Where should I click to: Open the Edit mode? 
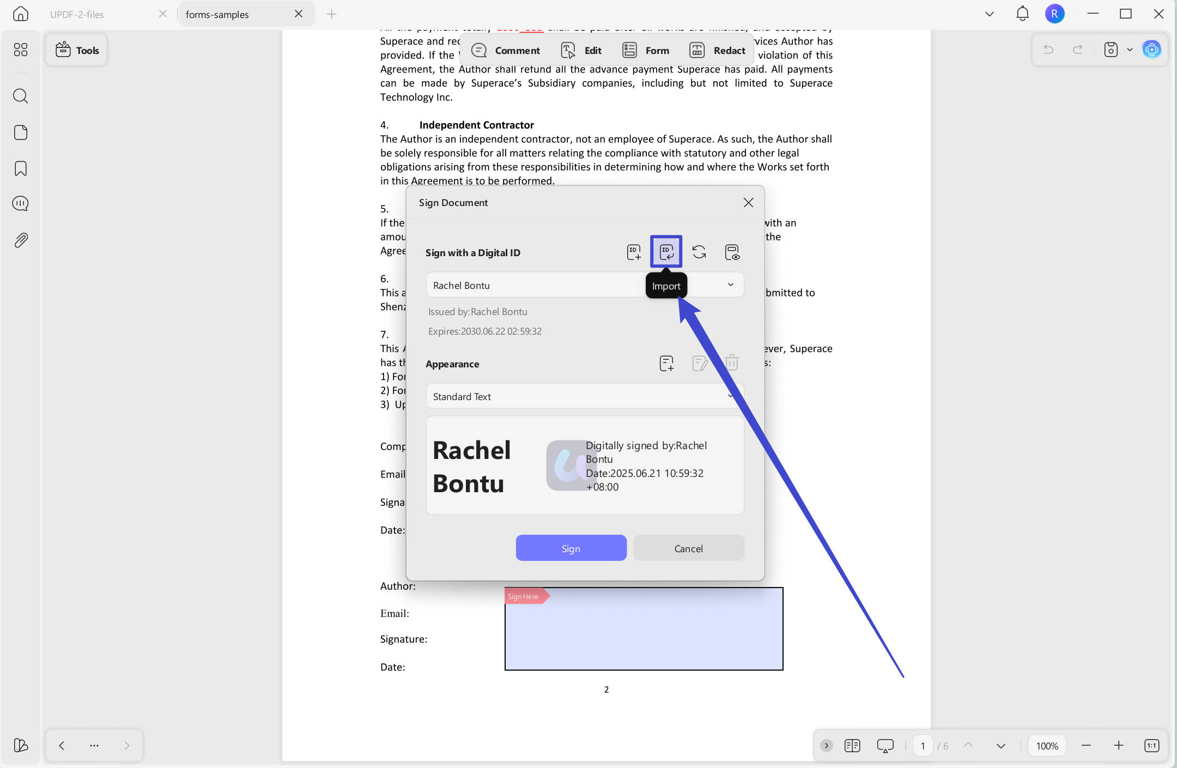581,50
